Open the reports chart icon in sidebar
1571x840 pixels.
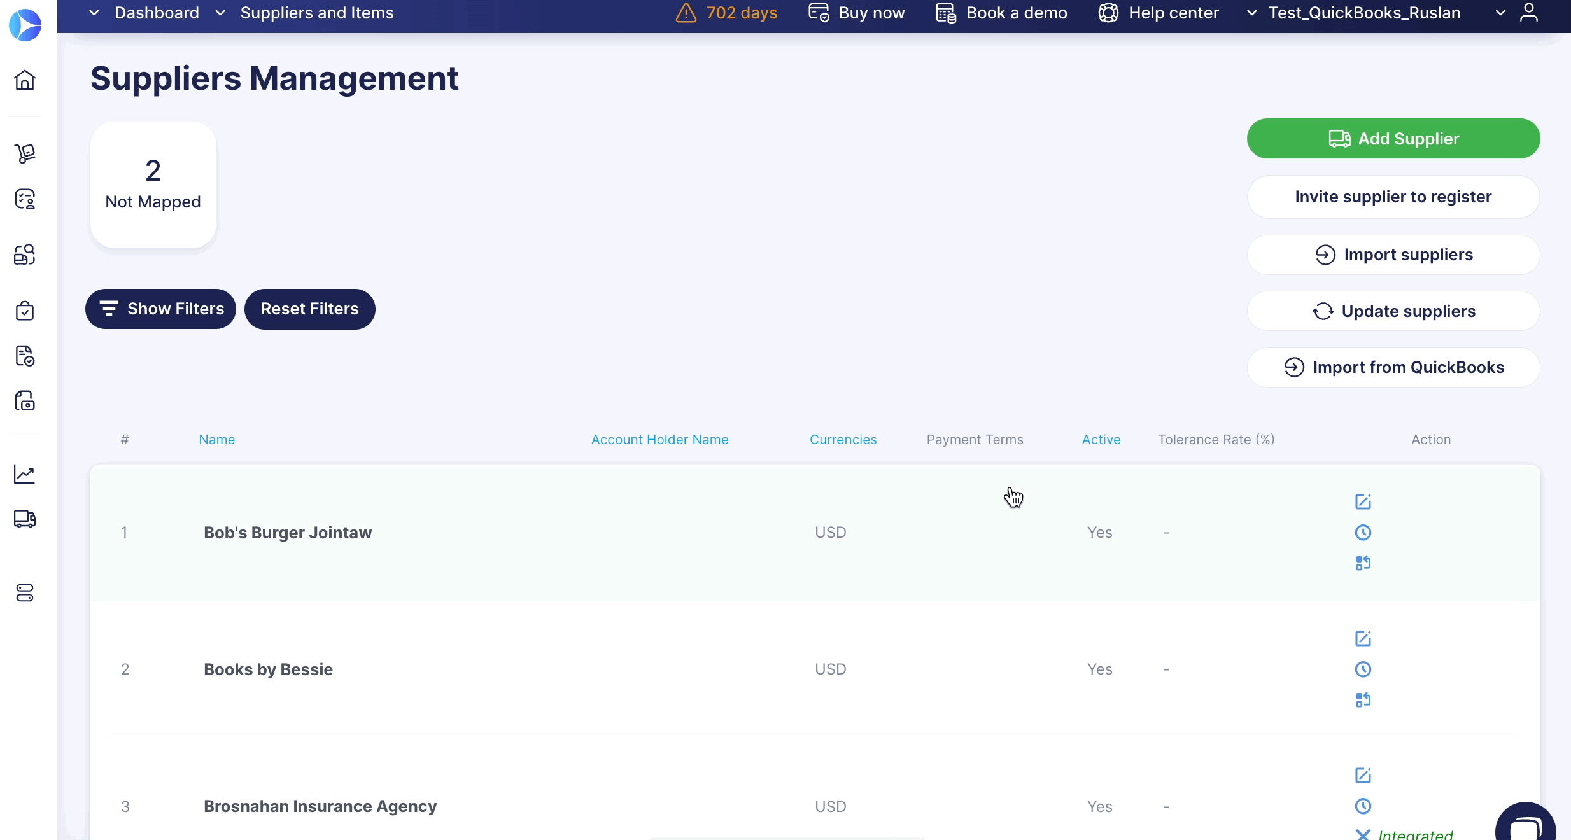25,474
